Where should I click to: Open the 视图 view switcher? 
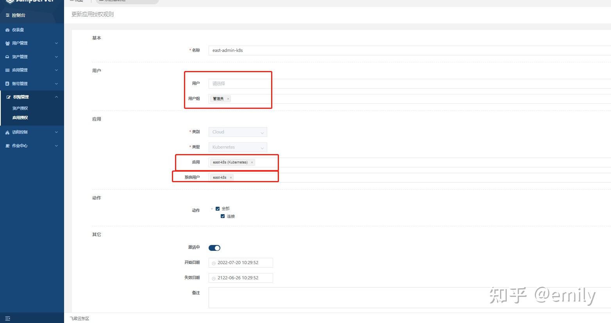click(x=77, y=1)
